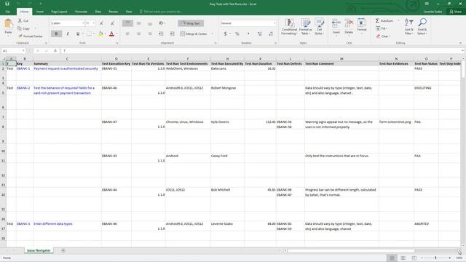Decrease the indent
466x262 pixels.
tap(161, 34)
